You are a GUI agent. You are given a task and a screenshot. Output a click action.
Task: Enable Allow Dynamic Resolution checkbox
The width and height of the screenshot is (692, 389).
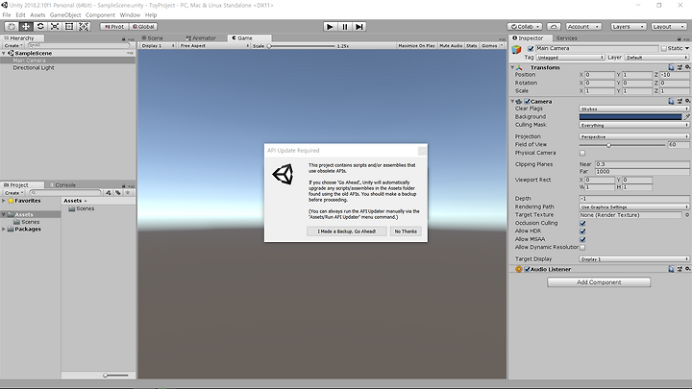(582, 248)
